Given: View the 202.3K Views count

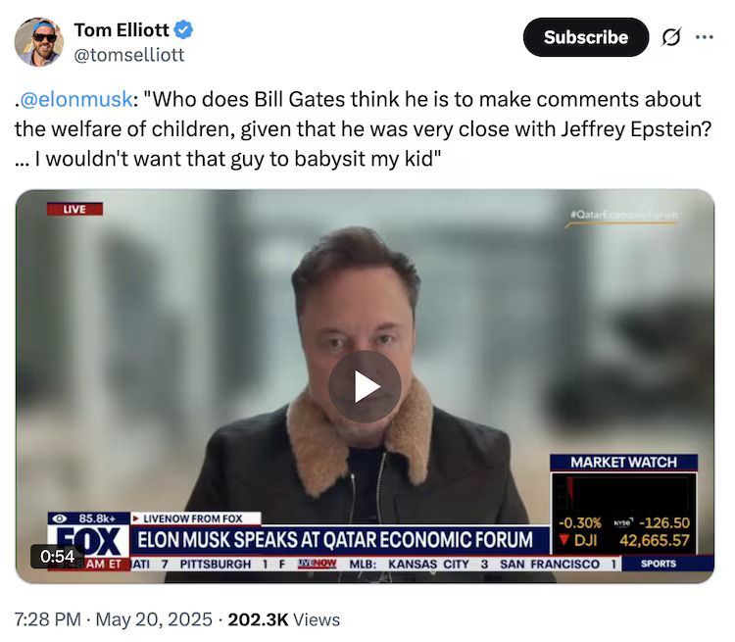Looking at the screenshot, I should [x=284, y=619].
